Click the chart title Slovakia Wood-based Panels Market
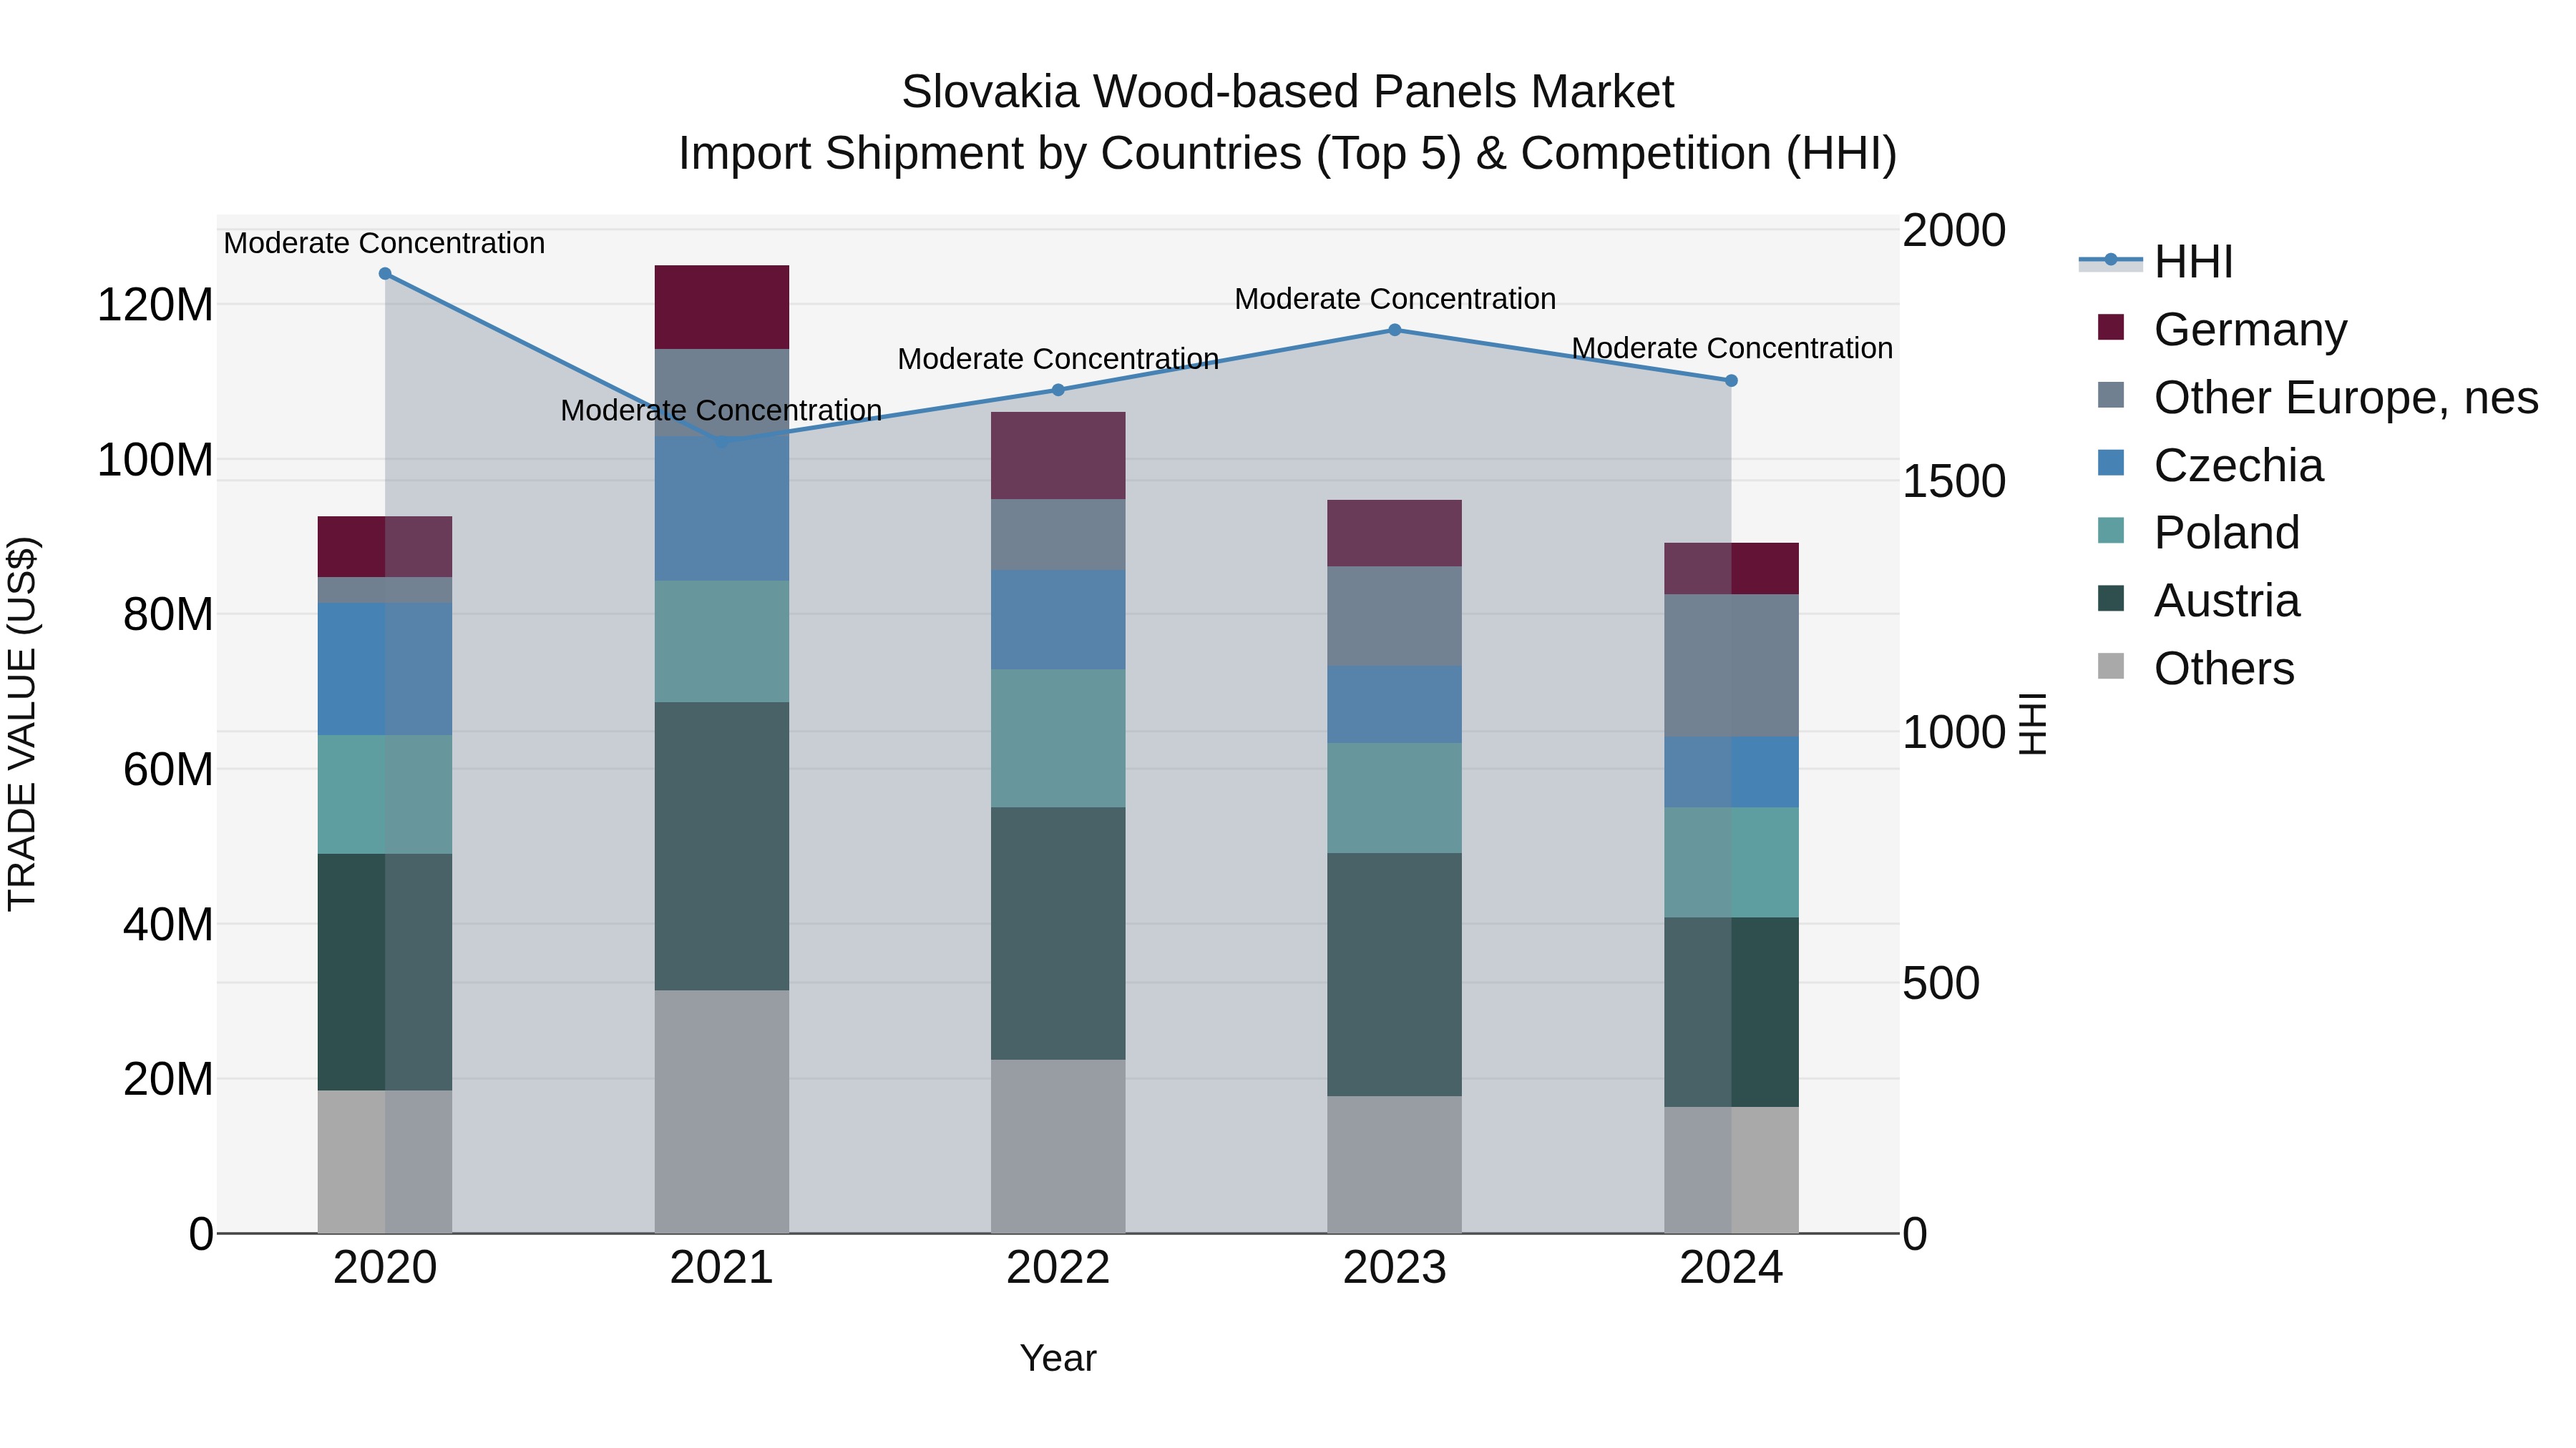 pos(1288,92)
